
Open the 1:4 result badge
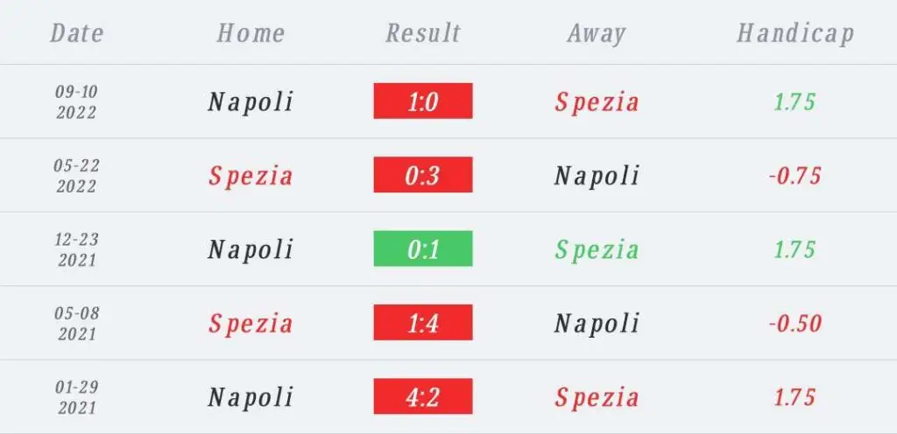pyautogui.click(x=423, y=322)
